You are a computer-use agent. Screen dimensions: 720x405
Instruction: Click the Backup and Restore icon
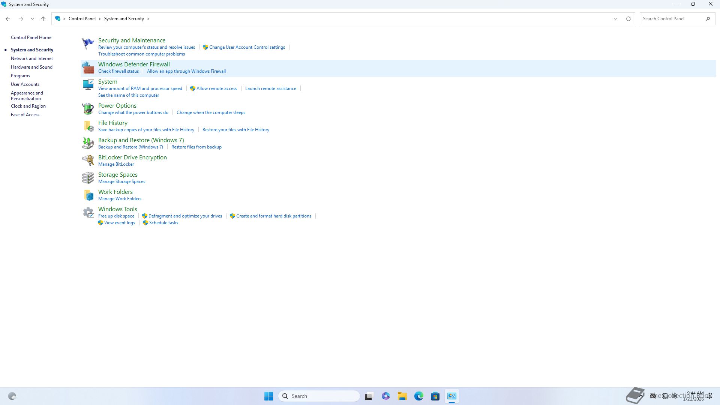(x=88, y=143)
